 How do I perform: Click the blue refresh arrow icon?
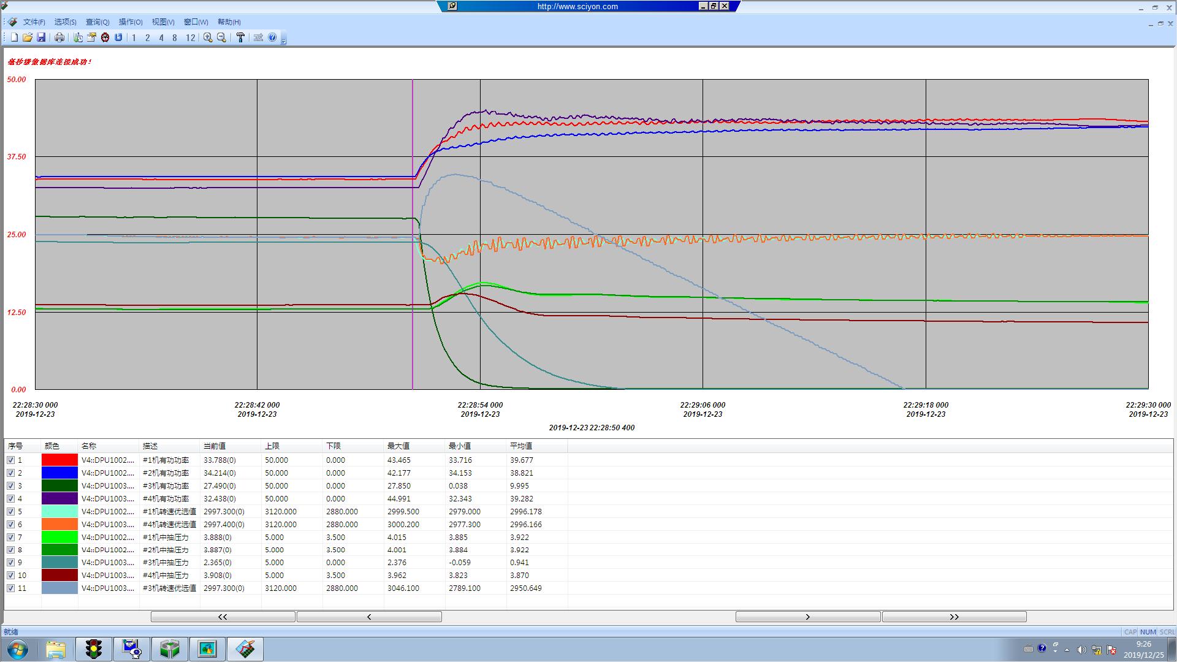click(118, 37)
